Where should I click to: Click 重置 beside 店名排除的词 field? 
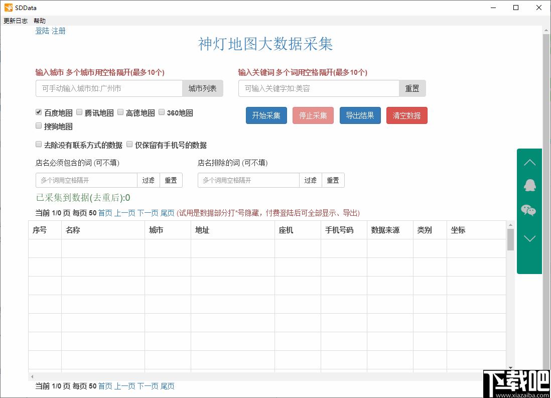pyautogui.click(x=333, y=180)
